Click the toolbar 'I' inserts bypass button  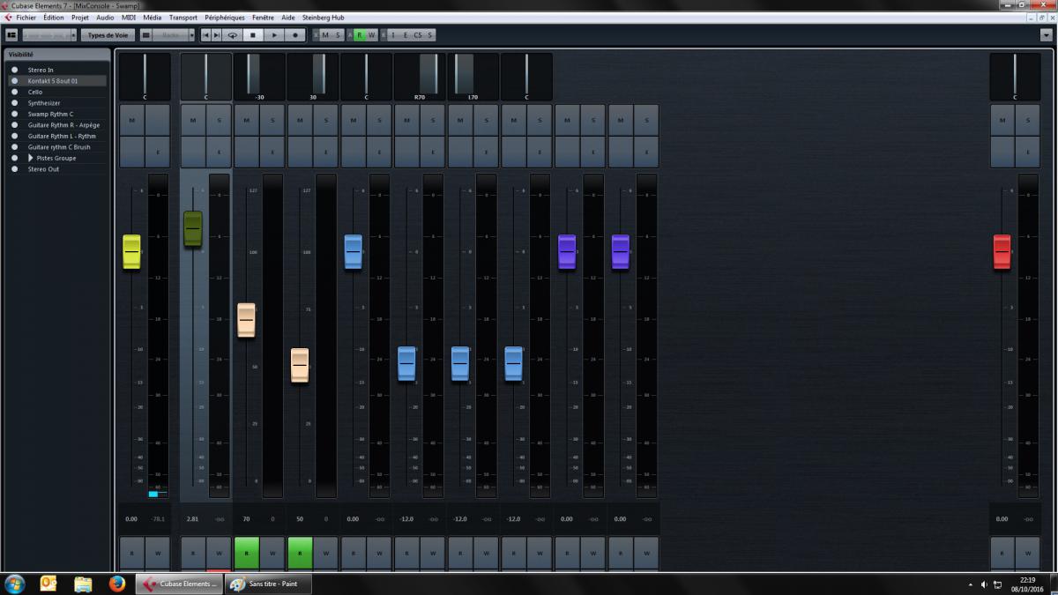click(x=393, y=35)
